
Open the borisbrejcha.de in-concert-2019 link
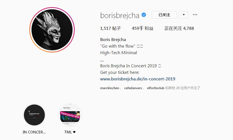[138, 79]
